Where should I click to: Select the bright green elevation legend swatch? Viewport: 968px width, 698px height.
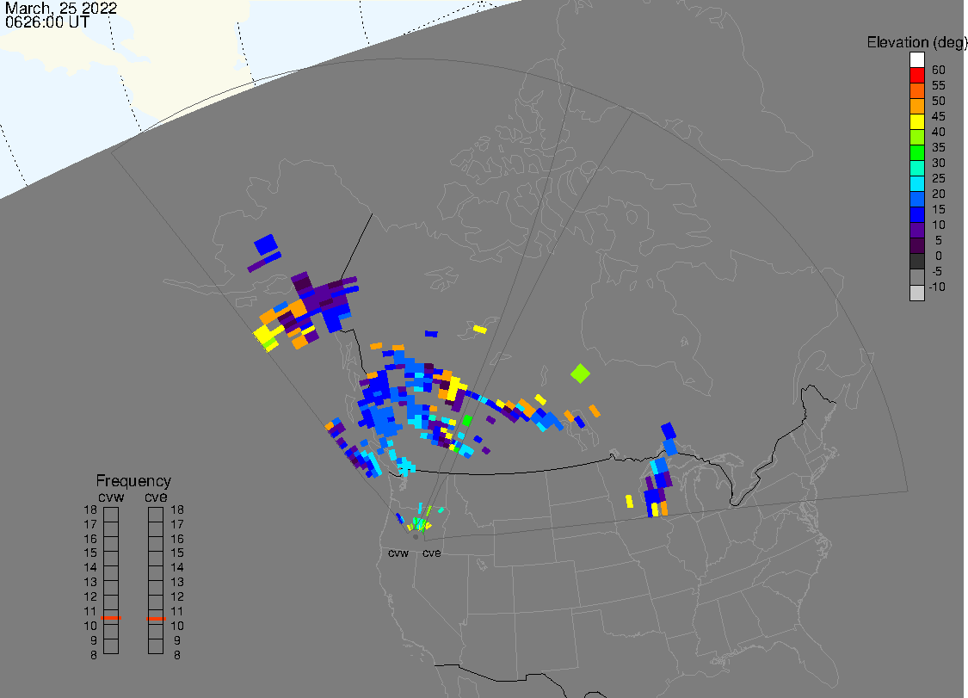[x=916, y=152]
